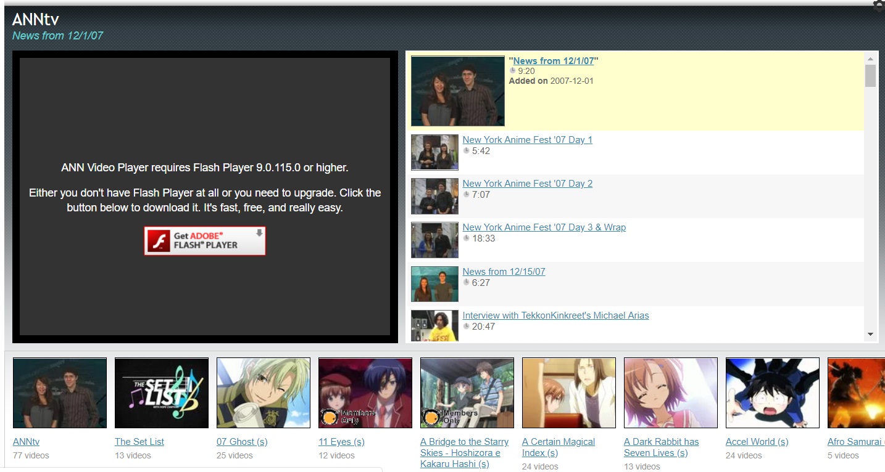Open the settings gear icon
Image resolution: width=885 pixels, height=472 pixels.
click(x=879, y=6)
